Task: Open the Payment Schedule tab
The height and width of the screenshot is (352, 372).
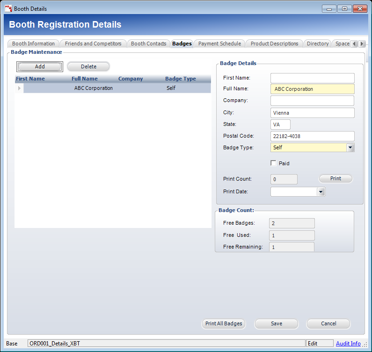Action: tap(219, 44)
